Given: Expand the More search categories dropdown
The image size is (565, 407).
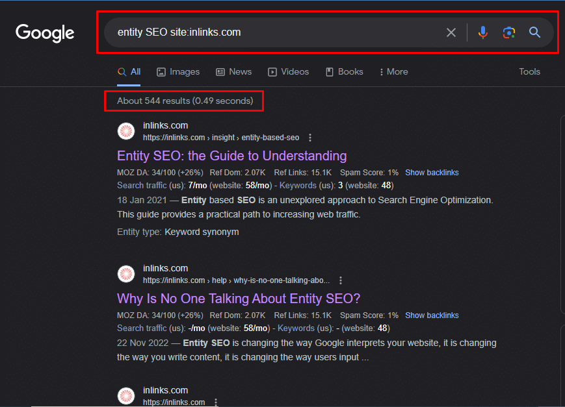Looking at the screenshot, I should pyautogui.click(x=393, y=71).
